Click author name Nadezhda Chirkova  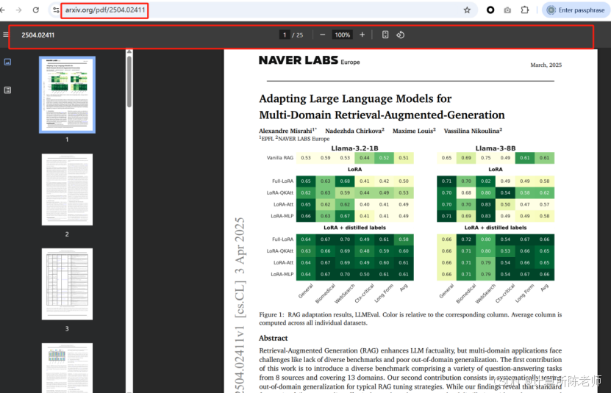[354, 131]
